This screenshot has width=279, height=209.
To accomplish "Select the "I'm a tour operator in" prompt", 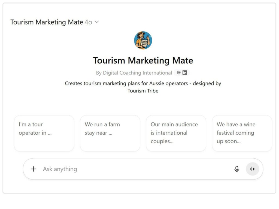I will pos(44,133).
